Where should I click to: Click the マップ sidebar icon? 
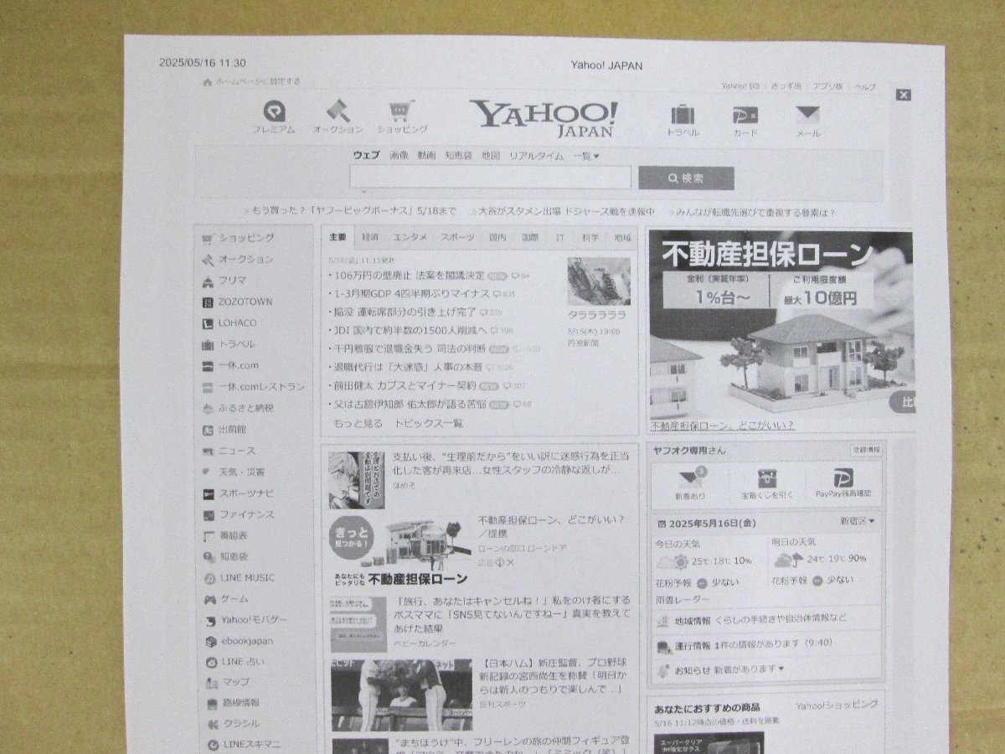click(x=211, y=682)
